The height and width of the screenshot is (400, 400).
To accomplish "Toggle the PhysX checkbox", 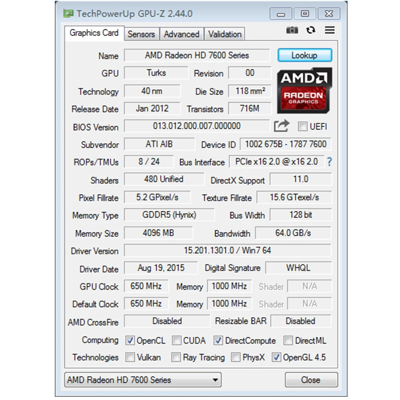I will tap(236, 357).
